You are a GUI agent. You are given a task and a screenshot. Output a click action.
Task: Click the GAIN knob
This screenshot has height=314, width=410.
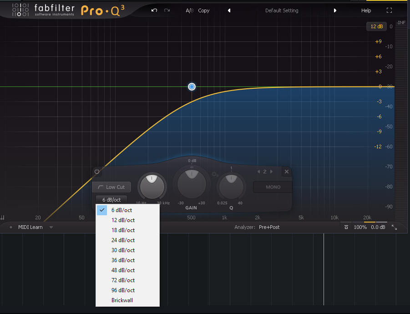(192, 183)
